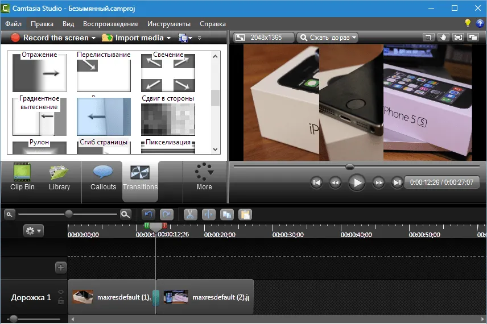Open toolbar customize small arrow

tap(199, 38)
